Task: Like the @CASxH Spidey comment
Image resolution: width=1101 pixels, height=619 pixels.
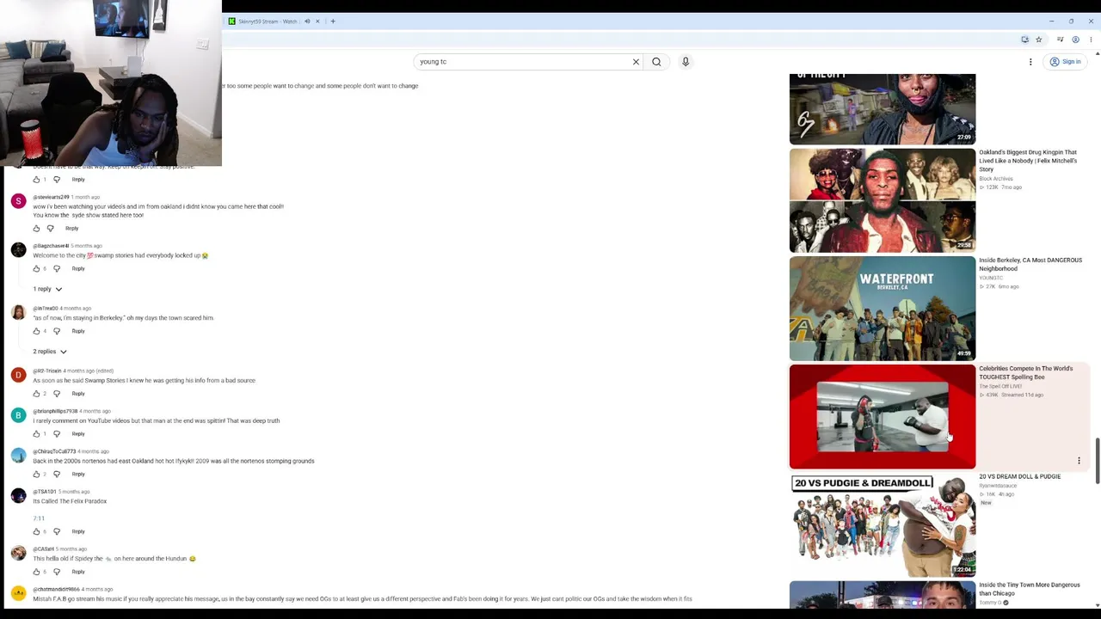Action: point(36,572)
